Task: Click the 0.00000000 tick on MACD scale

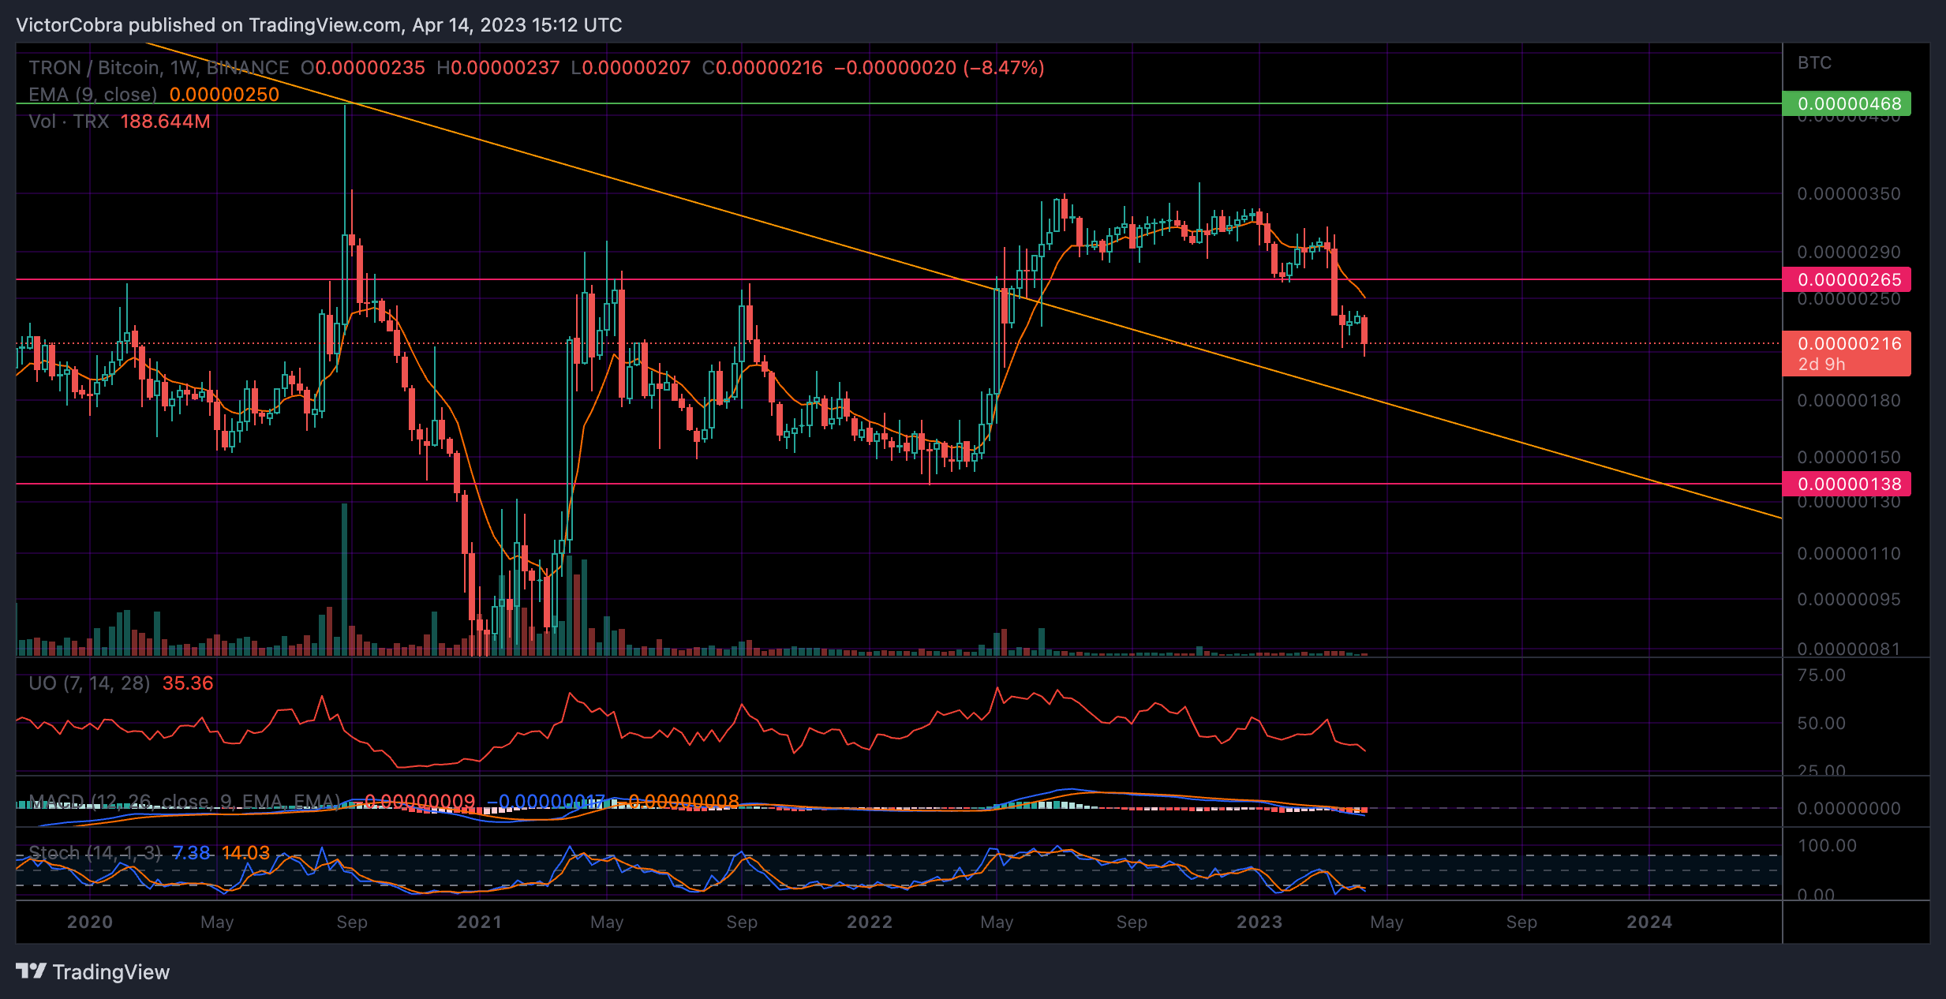Action: click(x=1849, y=808)
